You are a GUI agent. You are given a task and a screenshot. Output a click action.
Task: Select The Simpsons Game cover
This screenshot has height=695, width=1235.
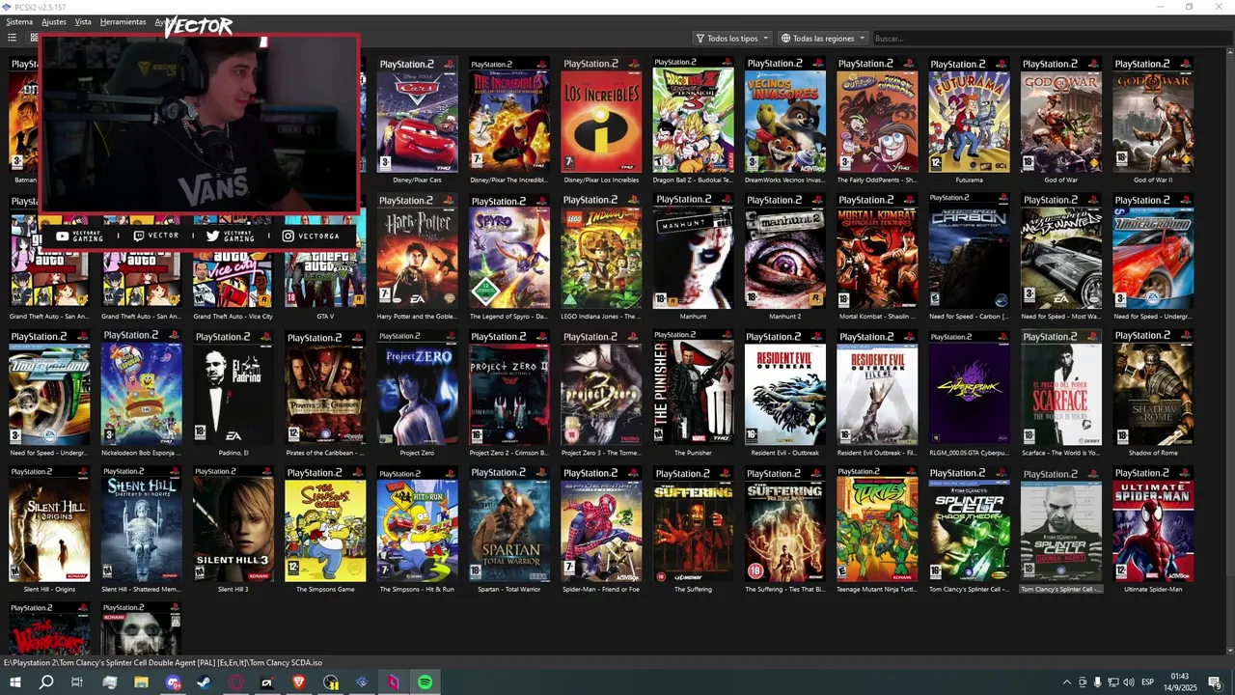click(x=325, y=524)
